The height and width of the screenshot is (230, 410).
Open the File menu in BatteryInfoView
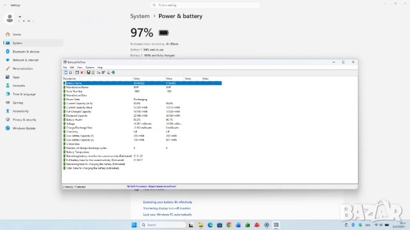click(x=65, y=67)
